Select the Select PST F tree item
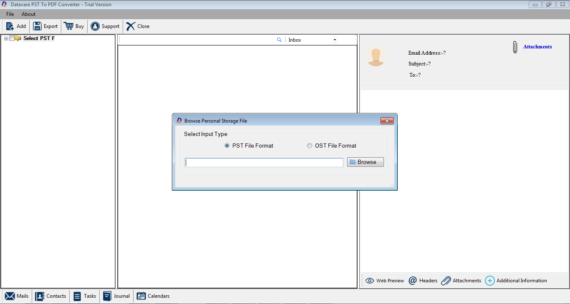Screen dimensions: 570x304 [39, 38]
